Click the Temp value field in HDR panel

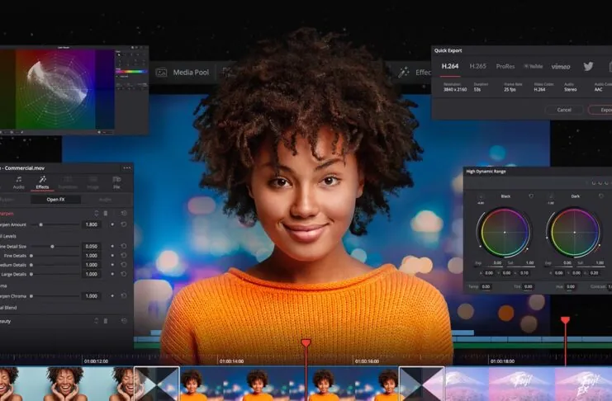pos(486,286)
